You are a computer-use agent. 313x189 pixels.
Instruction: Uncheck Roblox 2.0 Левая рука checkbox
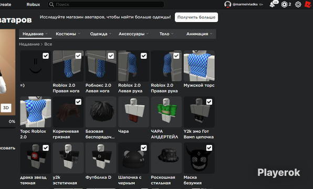(x=144, y=56)
